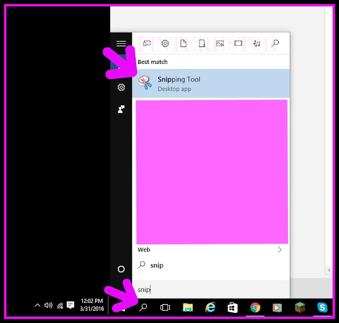This screenshot has width=339, height=323.
Task: Filter search results by Videos
Action: pyautogui.click(x=238, y=43)
